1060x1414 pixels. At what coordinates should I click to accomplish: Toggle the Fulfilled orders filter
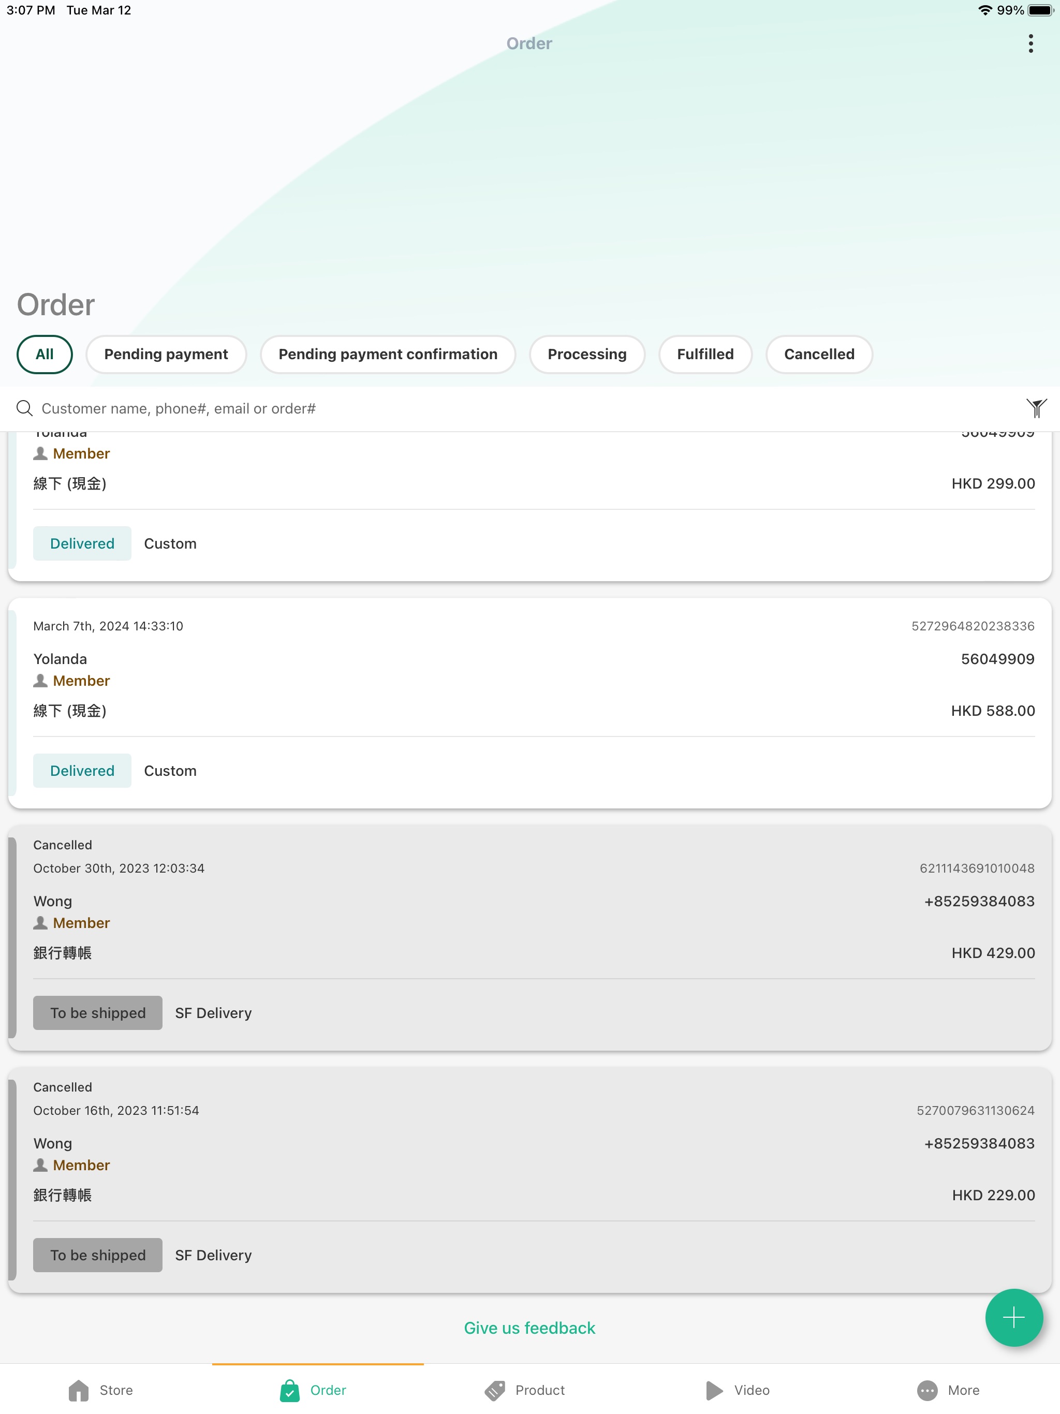tap(705, 353)
